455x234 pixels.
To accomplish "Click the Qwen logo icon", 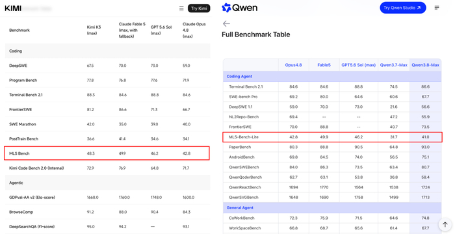I will [x=226, y=8].
